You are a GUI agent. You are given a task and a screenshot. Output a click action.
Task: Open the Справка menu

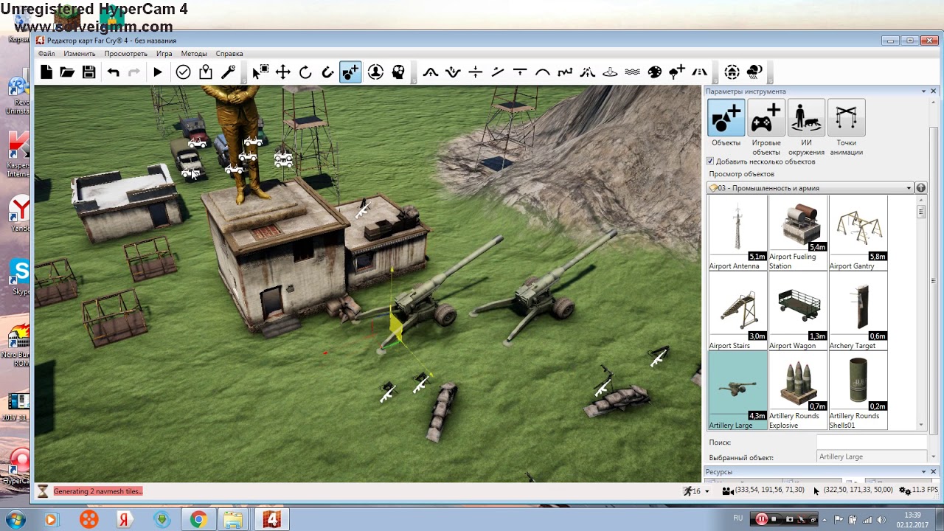tap(229, 54)
